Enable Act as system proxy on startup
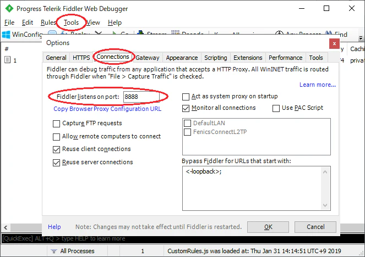The height and width of the screenshot is (257, 365). click(186, 97)
